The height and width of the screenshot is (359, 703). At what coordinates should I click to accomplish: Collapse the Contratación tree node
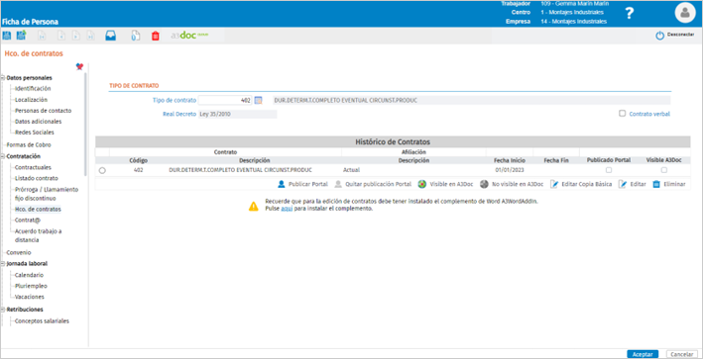[x=3, y=156]
